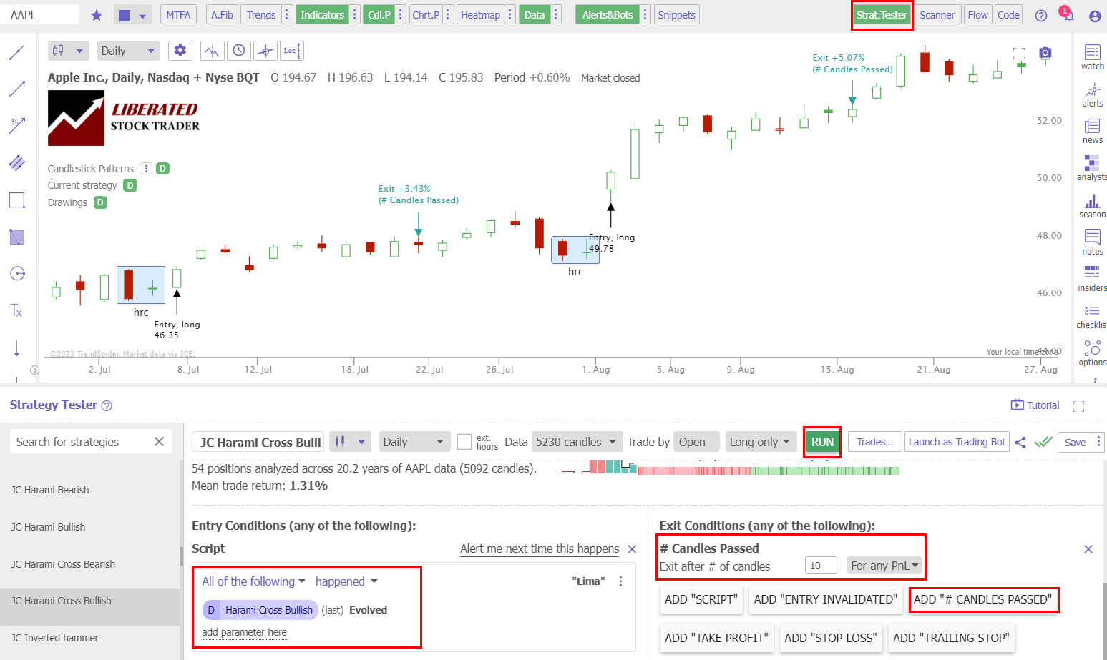Open the For any PnL dropdown
This screenshot has width=1107, height=660.
tap(884, 565)
